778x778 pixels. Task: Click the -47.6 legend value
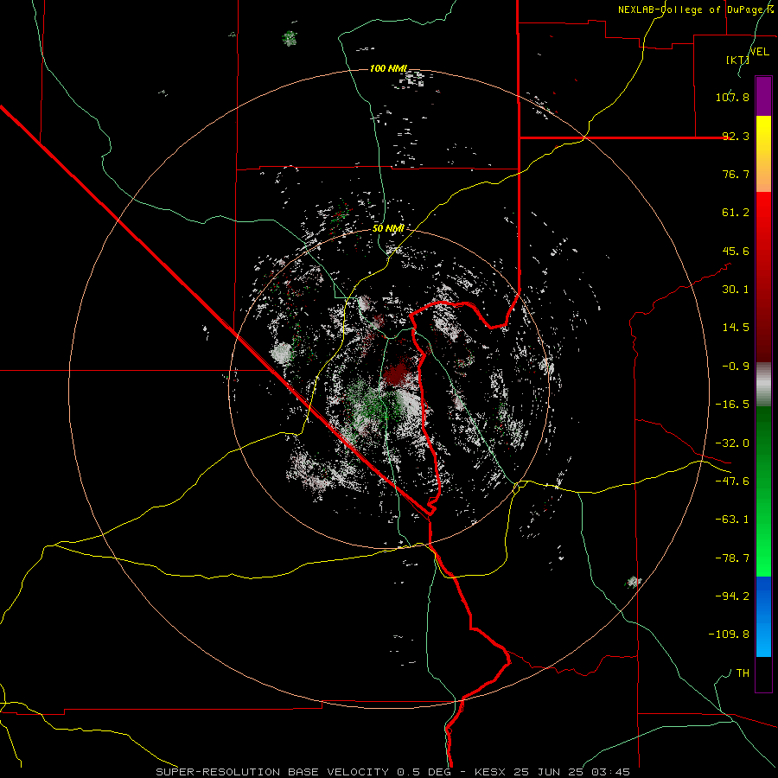[x=732, y=481]
